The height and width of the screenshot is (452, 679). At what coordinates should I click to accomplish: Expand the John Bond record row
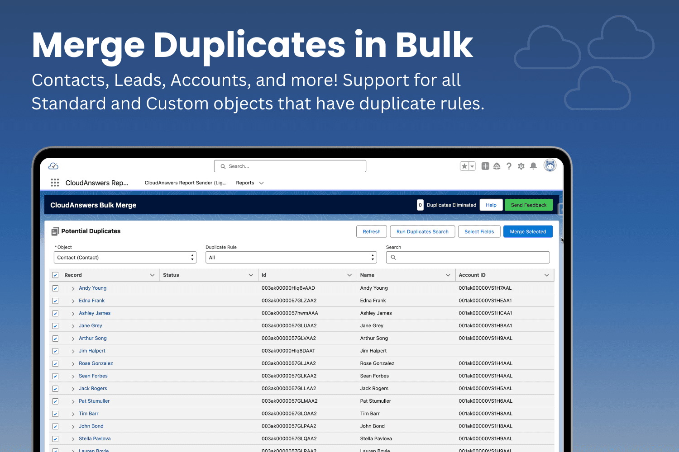[x=73, y=427]
